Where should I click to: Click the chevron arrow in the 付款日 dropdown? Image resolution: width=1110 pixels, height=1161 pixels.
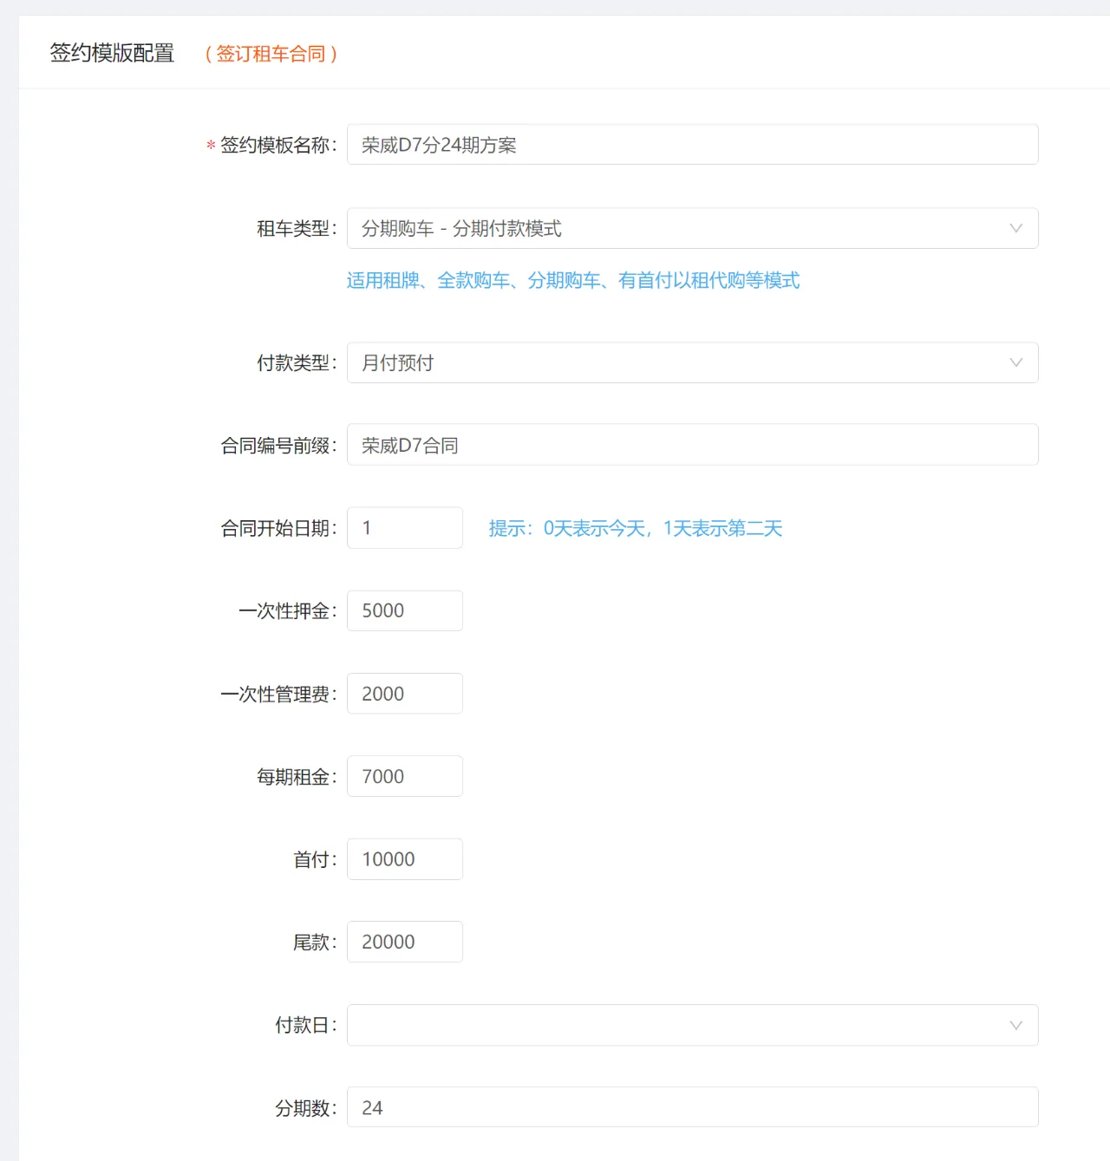tap(1015, 1025)
